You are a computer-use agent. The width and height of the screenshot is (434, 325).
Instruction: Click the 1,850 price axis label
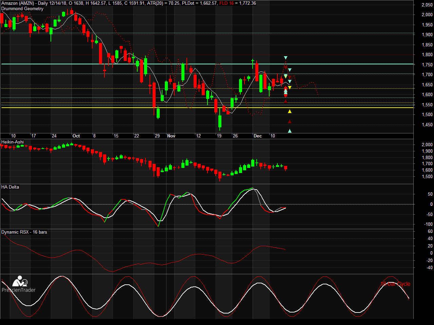427,45
